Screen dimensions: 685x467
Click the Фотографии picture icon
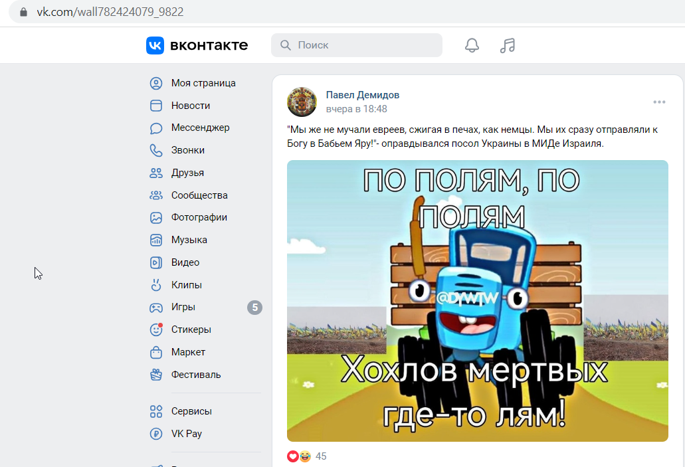(156, 217)
